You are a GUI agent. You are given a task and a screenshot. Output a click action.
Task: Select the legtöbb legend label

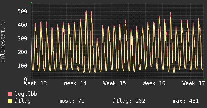click(26, 94)
